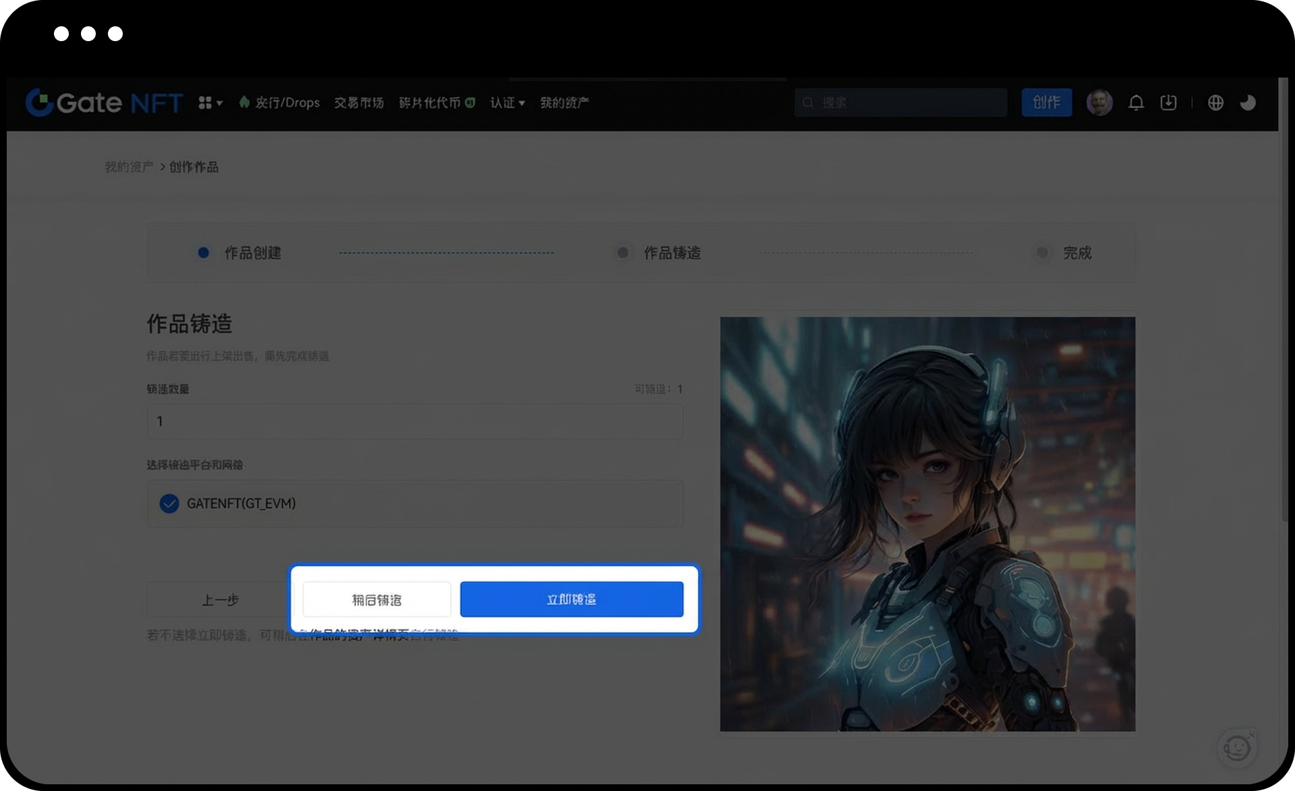Expand the 认证 dropdown menu
1295x791 pixels.
[507, 102]
